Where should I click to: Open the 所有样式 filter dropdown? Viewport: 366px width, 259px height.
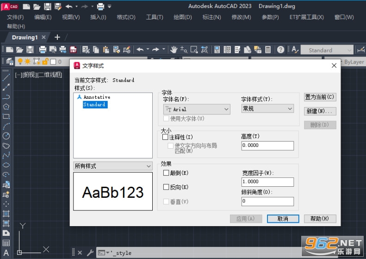point(113,166)
